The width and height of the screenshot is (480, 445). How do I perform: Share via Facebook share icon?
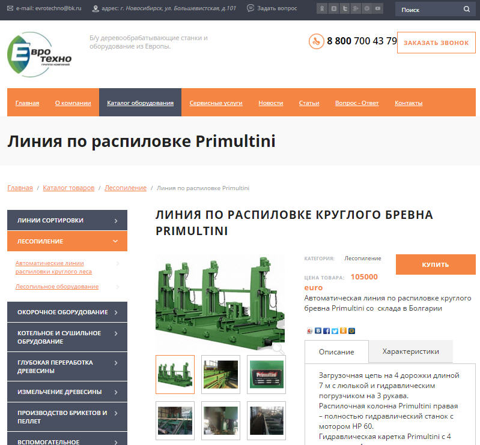326,331
